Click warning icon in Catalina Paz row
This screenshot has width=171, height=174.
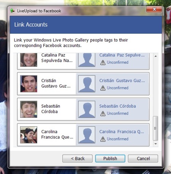[x=103, y=63]
